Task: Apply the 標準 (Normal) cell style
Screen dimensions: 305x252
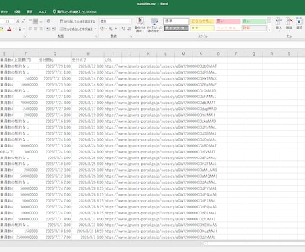Action: [x=176, y=21]
